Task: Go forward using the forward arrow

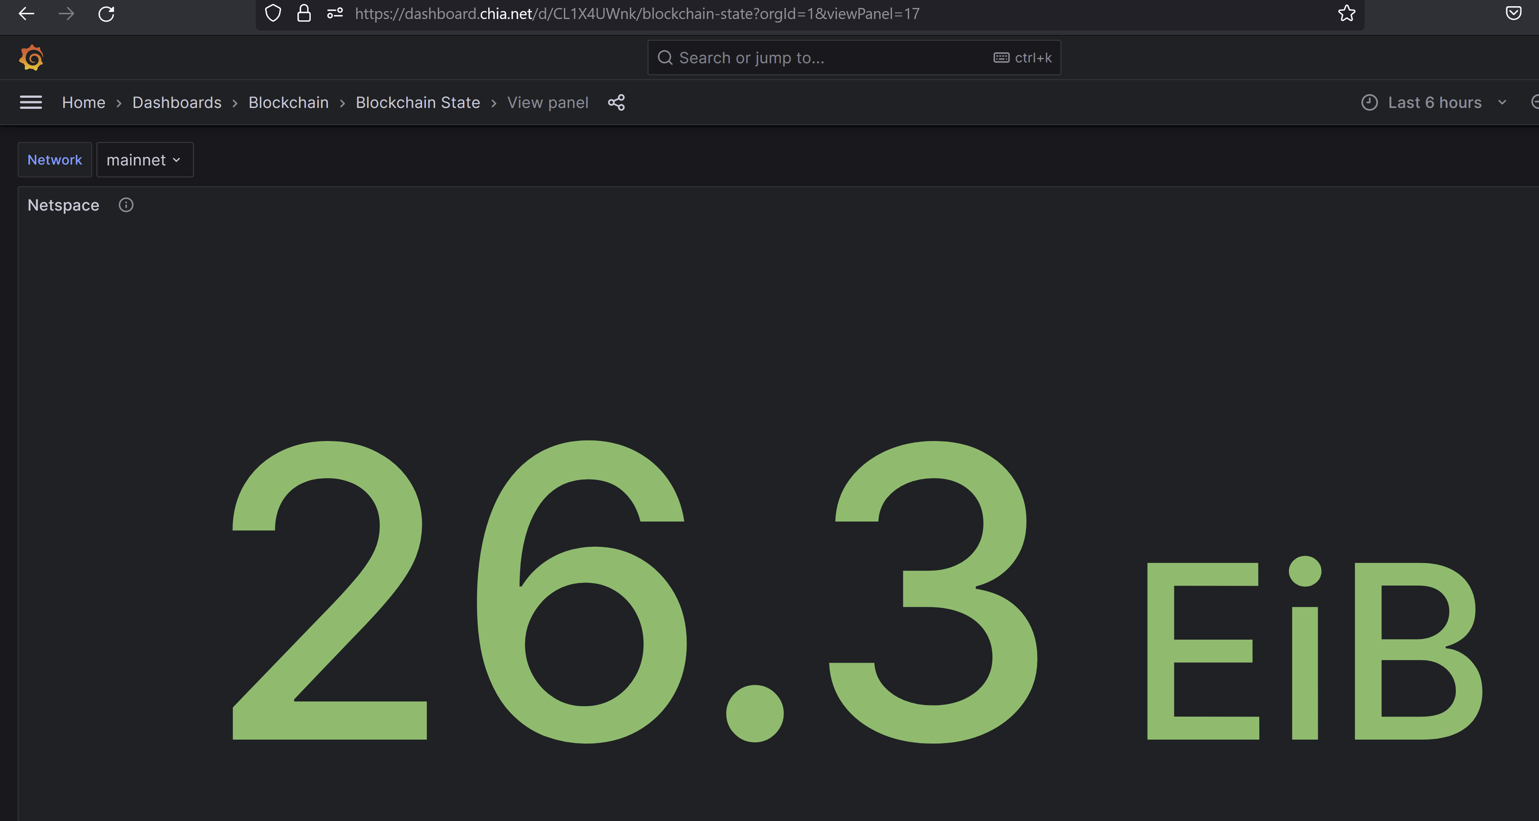Action: (66, 13)
